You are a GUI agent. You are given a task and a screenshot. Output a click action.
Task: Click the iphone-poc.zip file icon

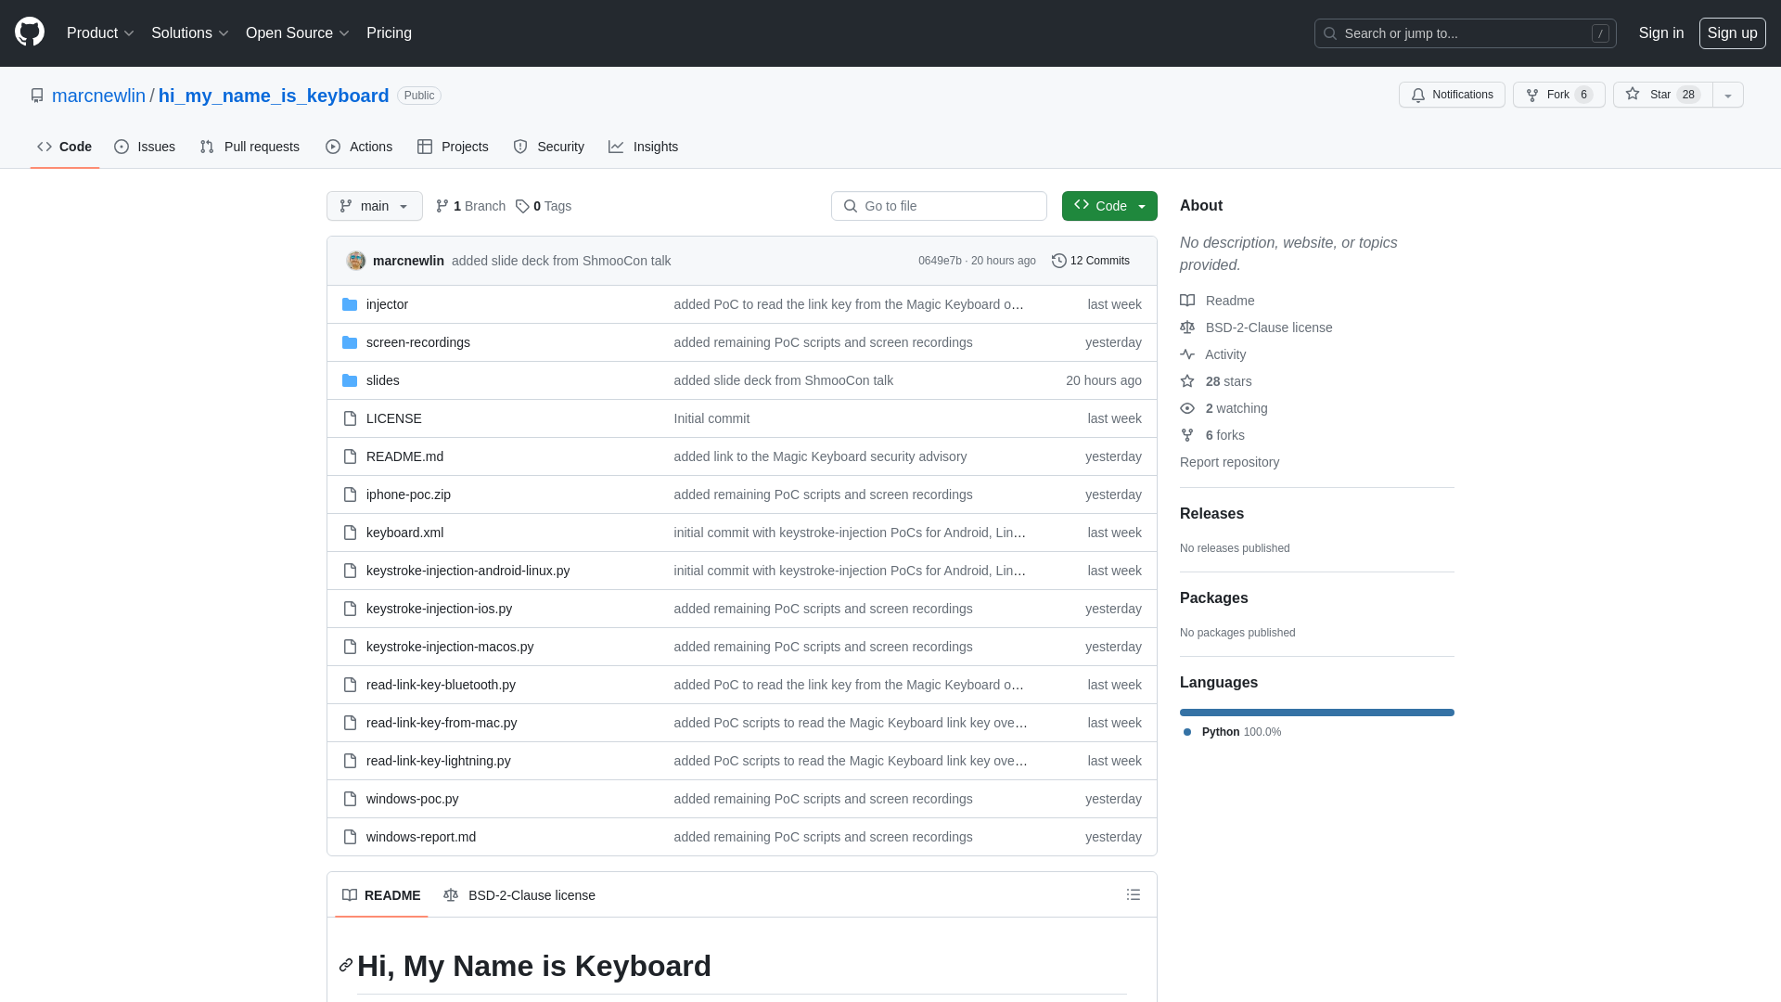350,495
